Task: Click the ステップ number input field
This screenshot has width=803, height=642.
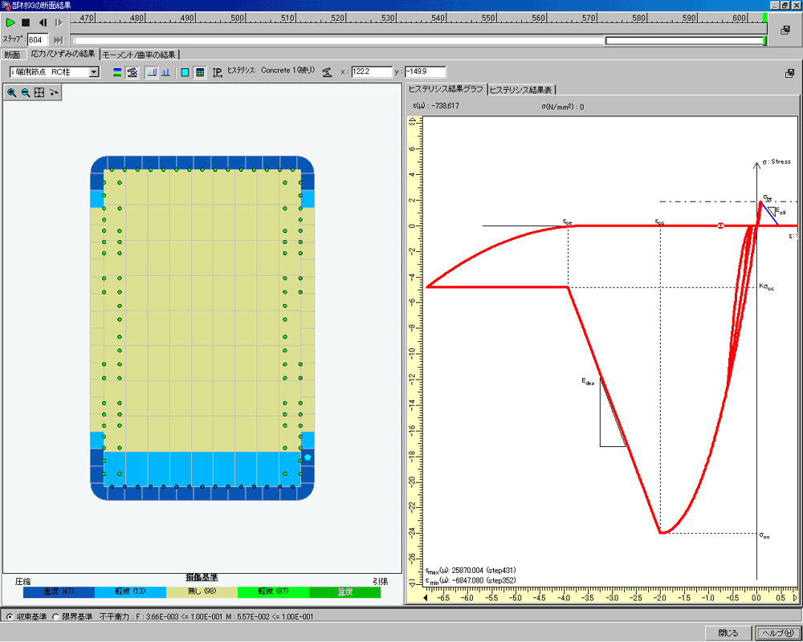Action: pos(37,39)
